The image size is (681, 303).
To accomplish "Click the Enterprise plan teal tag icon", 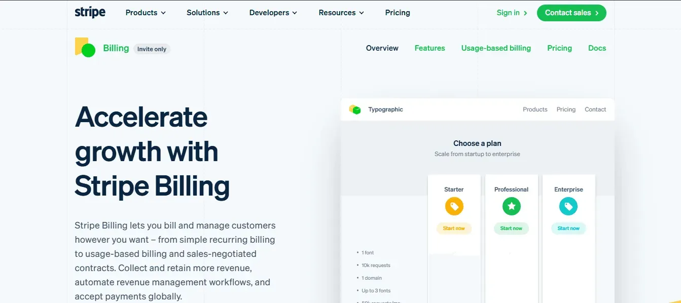I will point(568,206).
